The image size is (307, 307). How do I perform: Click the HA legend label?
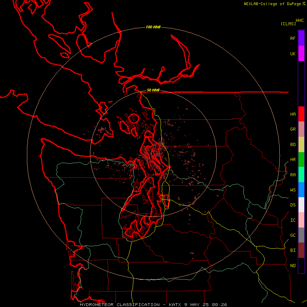[x=293, y=114]
